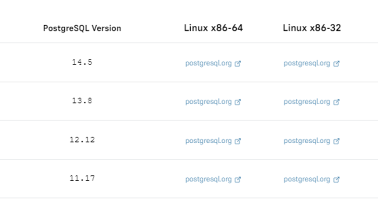Screen dimensions: 378x203
Task: Open postgresql.org download for 11.17 x86-64
Action: point(208,179)
